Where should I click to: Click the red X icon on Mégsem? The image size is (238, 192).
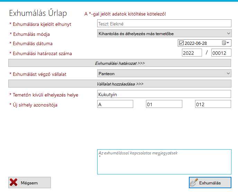(x=14, y=183)
